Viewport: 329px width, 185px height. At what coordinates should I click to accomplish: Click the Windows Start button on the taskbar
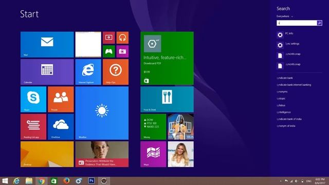[x=5, y=181]
